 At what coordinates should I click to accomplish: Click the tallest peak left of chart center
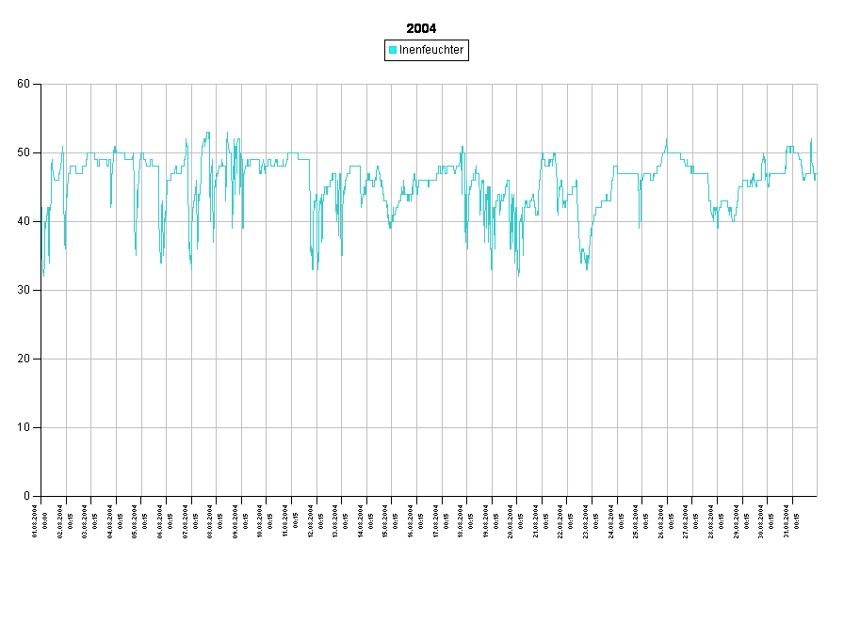coord(208,133)
